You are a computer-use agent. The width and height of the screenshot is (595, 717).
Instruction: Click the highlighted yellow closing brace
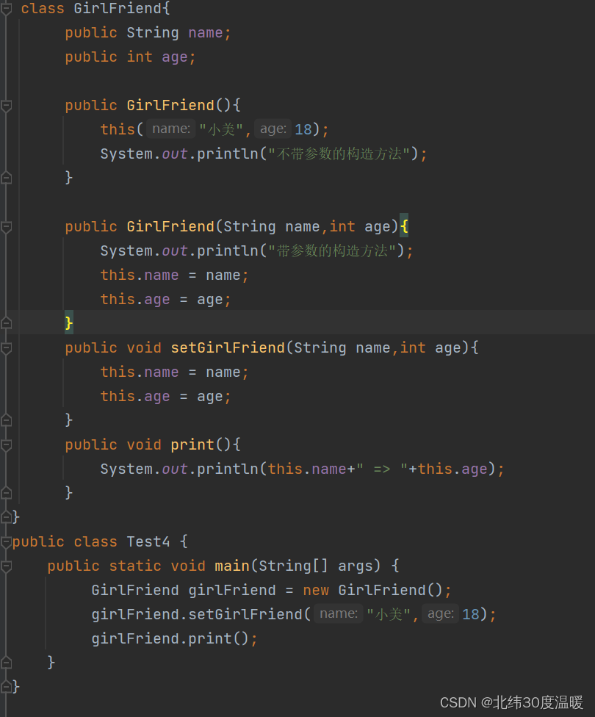[x=69, y=323]
